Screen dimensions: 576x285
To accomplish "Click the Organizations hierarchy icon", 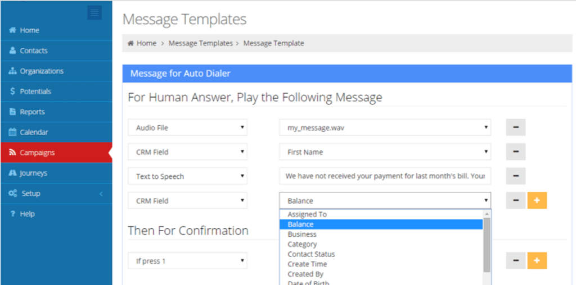I will [x=12, y=71].
